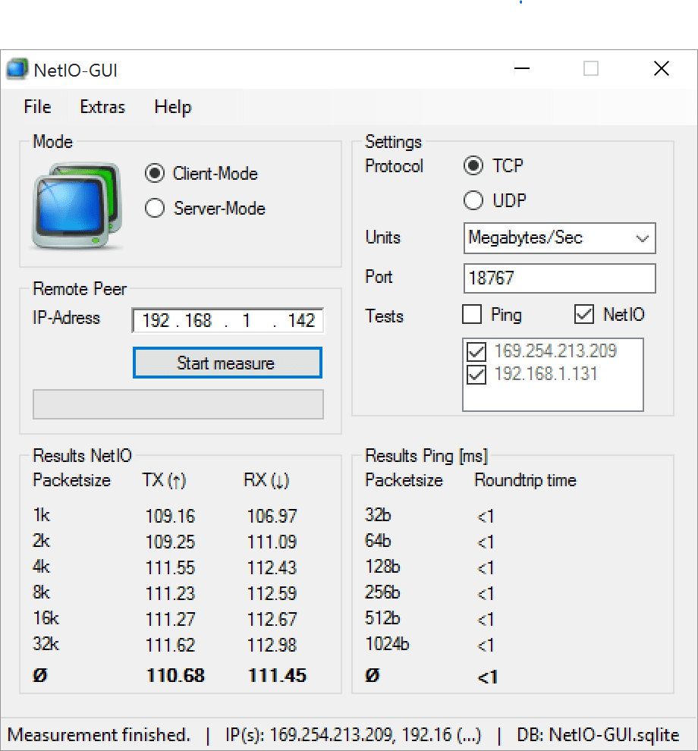
Task: Click the two-monitors Mode image
Action: click(x=77, y=206)
